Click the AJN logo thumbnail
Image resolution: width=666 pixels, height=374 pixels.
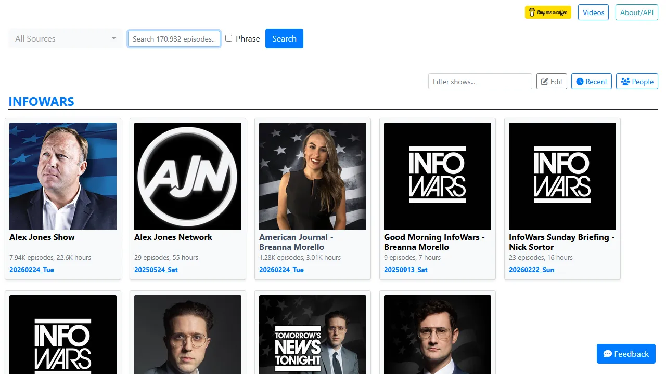click(187, 176)
